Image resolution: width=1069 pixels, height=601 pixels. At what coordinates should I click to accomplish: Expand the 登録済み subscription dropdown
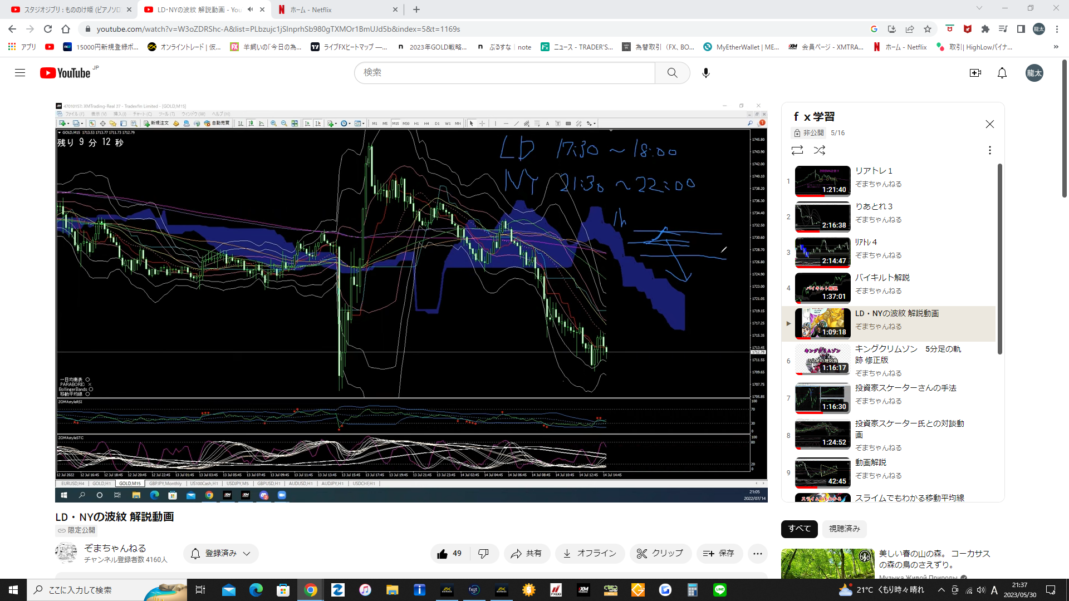pyautogui.click(x=220, y=553)
